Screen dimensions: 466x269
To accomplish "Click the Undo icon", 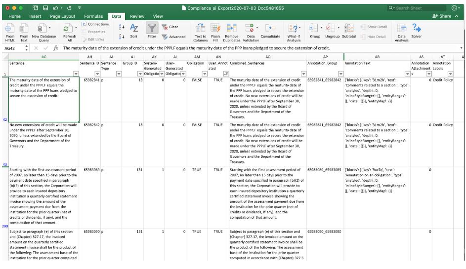I will click(55, 8).
